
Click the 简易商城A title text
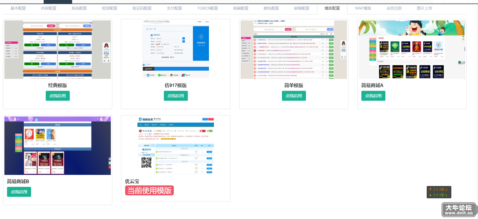[372, 86]
